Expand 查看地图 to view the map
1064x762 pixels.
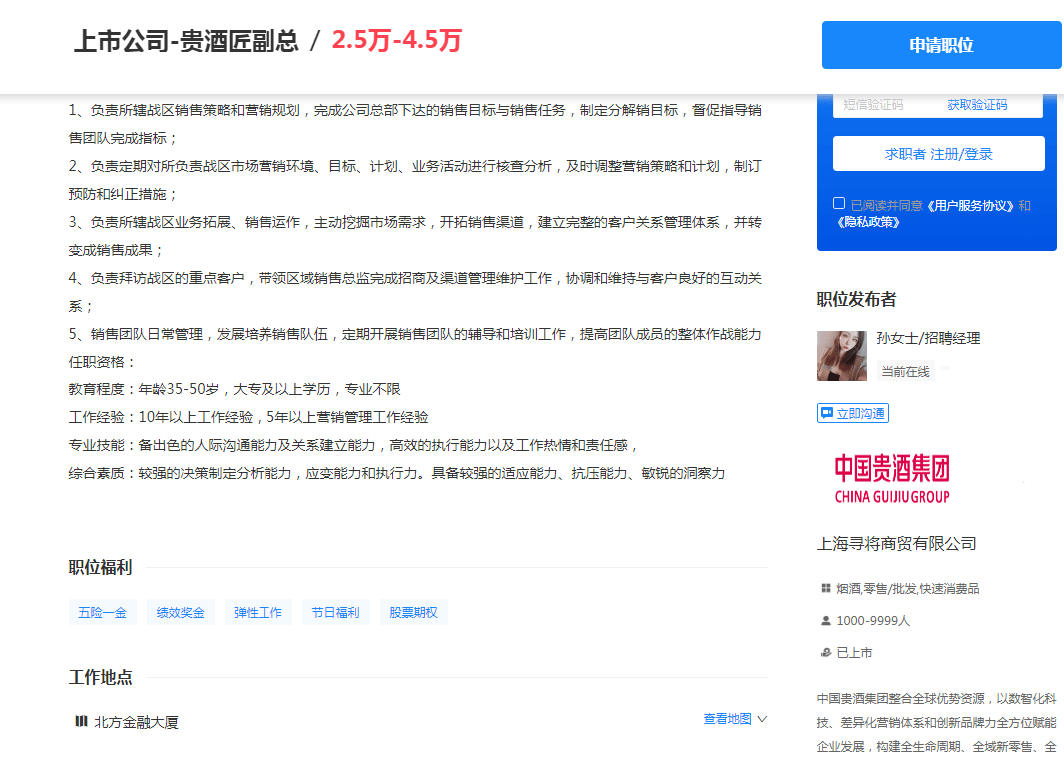(728, 718)
